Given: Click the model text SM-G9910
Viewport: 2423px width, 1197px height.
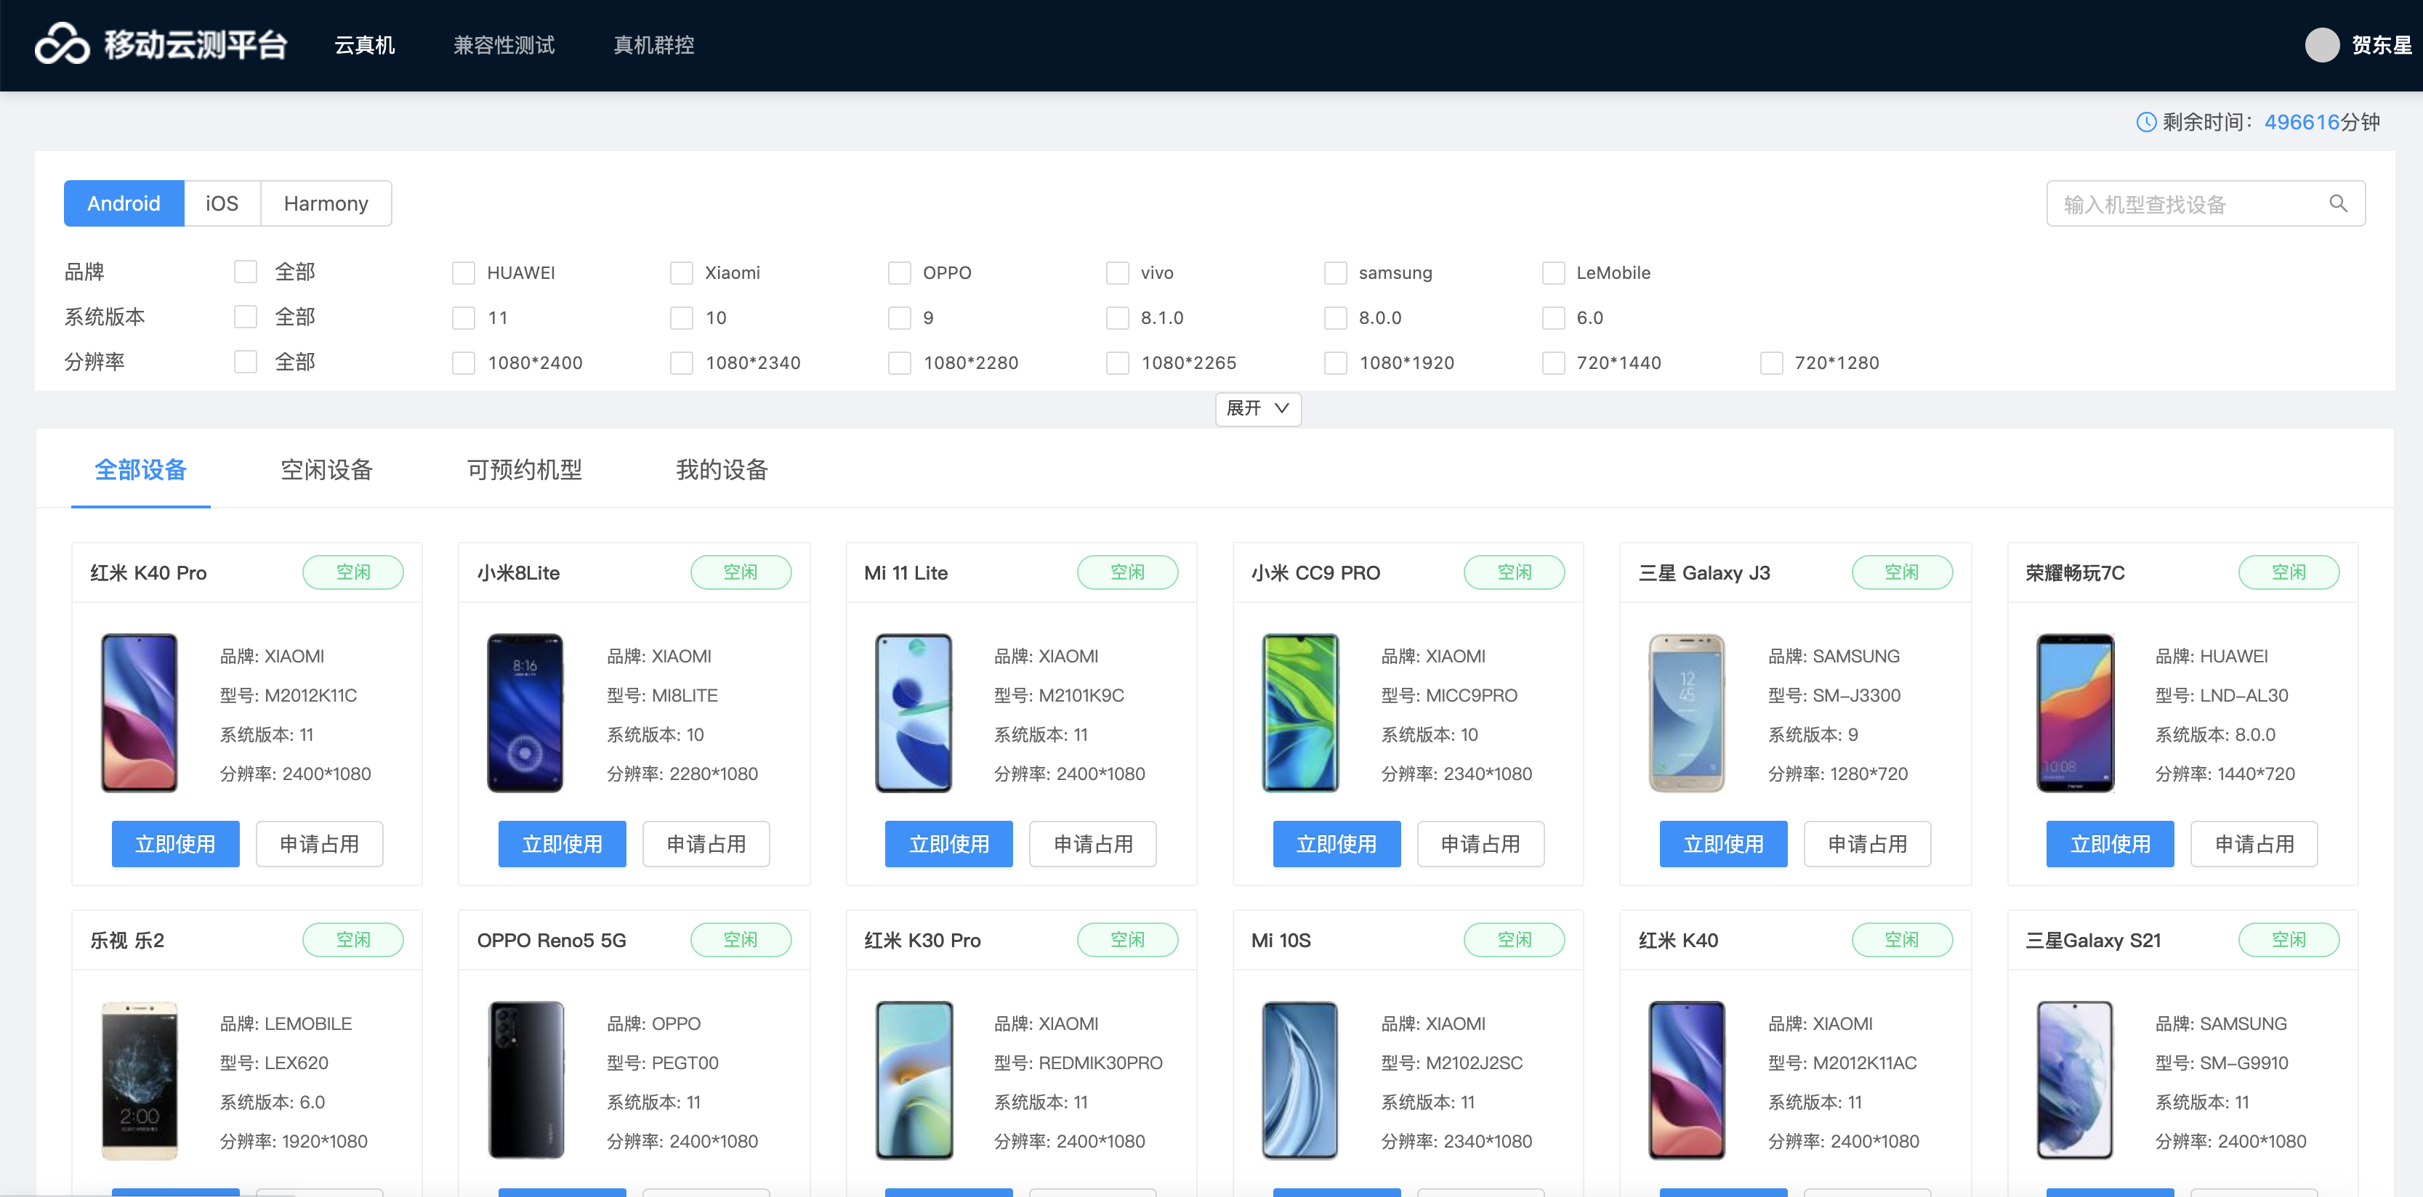Looking at the screenshot, I should (x=2243, y=1063).
